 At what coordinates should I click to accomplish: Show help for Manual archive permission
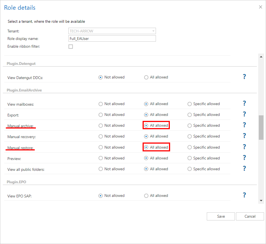tap(244, 125)
